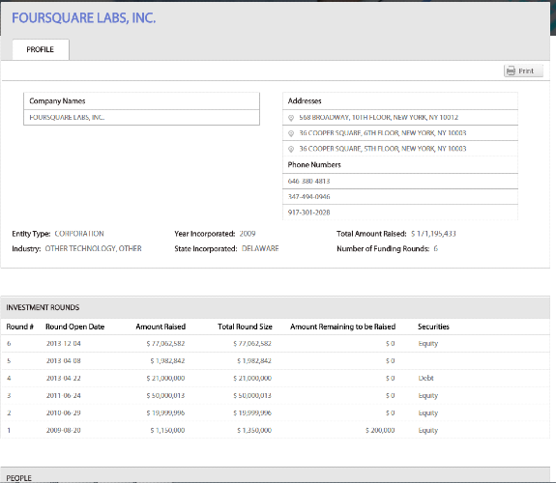Viewport: 556px width, 483px height.
Task: Open investment round 6 link
Action: [x=9, y=343]
